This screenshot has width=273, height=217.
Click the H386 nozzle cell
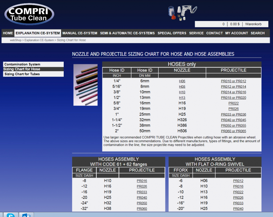182,125
